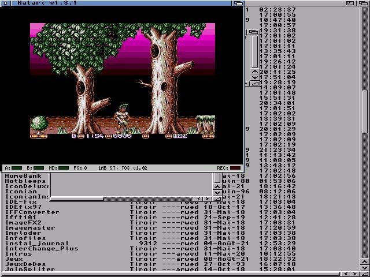Image resolution: width=370 pixels, height=277 pixels.
Task: Click the listing window's scroll down arrow
Action: point(365,268)
